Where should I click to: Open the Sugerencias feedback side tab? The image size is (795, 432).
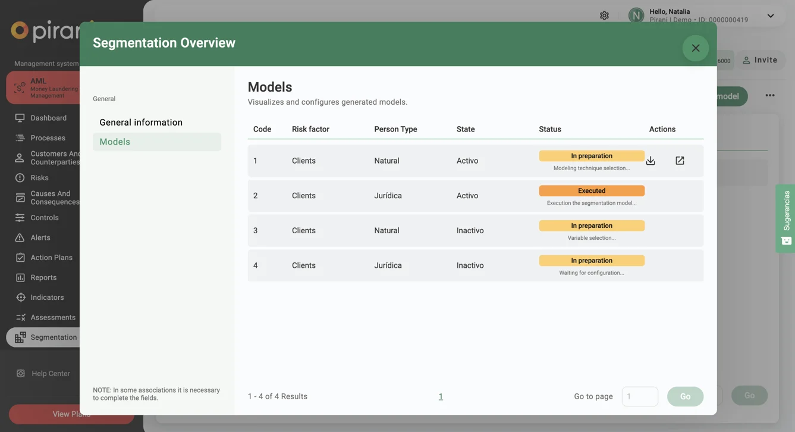pos(786,218)
